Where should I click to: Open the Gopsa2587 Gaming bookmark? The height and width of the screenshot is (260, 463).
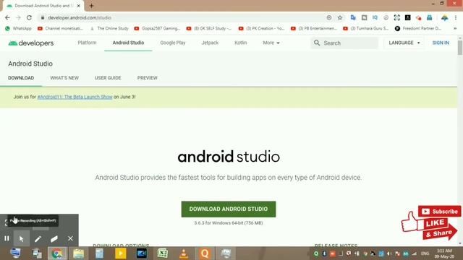pos(157,28)
